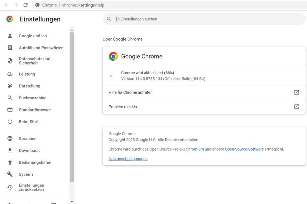The image size is (307, 204).
Task: Click the person icon for Google und ich
Action: (10, 36)
